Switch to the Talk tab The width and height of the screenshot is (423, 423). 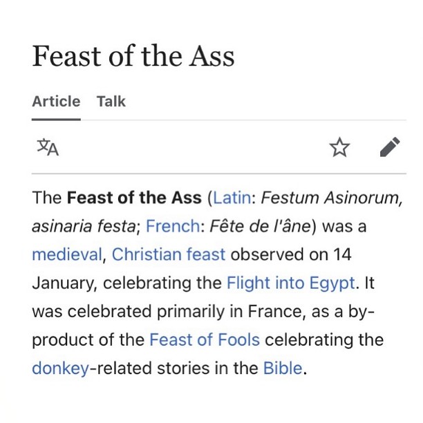pyautogui.click(x=111, y=102)
